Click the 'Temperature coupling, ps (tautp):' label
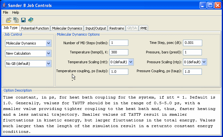Viewport: 223px width, 137px height. click(82, 71)
